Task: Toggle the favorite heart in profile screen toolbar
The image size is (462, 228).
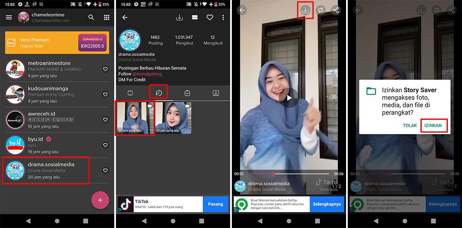Action: coord(209,18)
